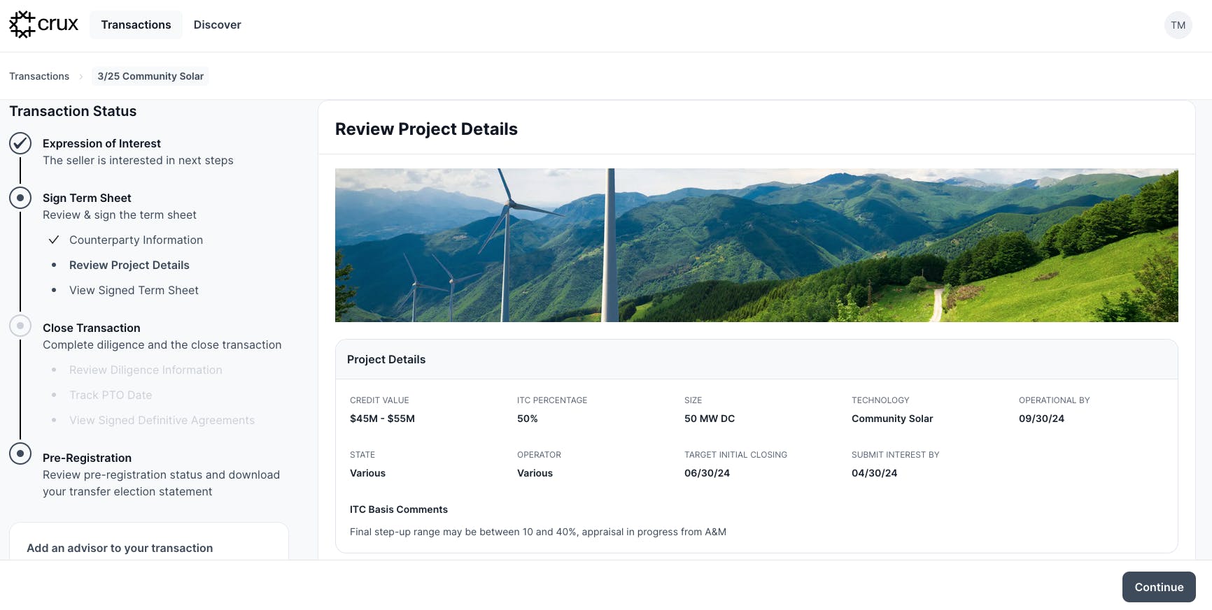Select Track PTO Date step
This screenshot has width=1212, height=610.
[x=111, y=395]
